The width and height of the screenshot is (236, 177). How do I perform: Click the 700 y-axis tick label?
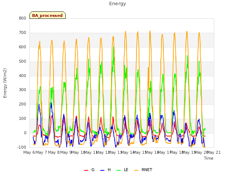pyautogui.click(x=22, y=32)
